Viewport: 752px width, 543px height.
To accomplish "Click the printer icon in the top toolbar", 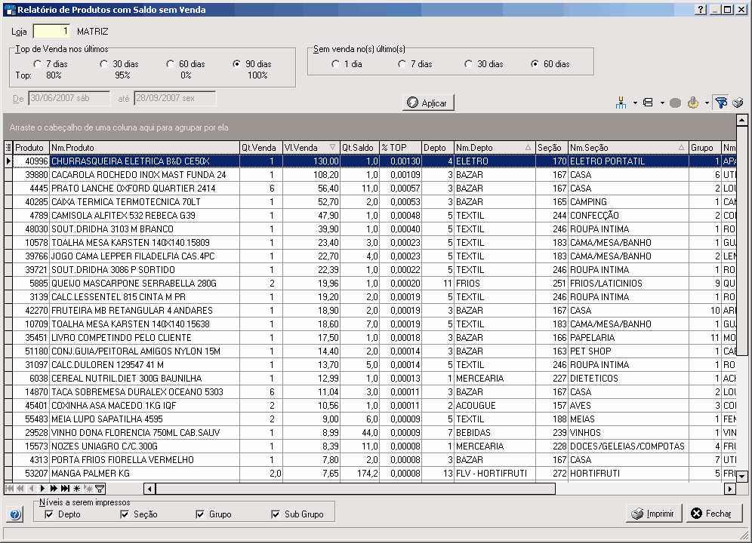I will coord(738,103).
